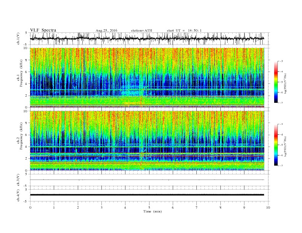Screen dimensions: 302x233
Task: Click the "ch.1(V)" waveform axis label
Action: point(18,38)
